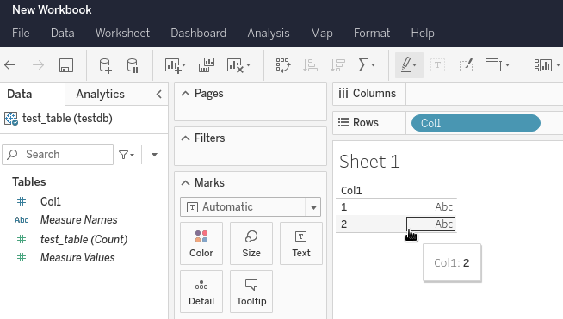Open the Fit view icon
The height and width of the screenshot is (319, 563).
(494, 65)
